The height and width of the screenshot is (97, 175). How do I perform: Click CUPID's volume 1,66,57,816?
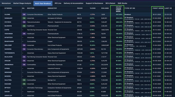[105, 30]
